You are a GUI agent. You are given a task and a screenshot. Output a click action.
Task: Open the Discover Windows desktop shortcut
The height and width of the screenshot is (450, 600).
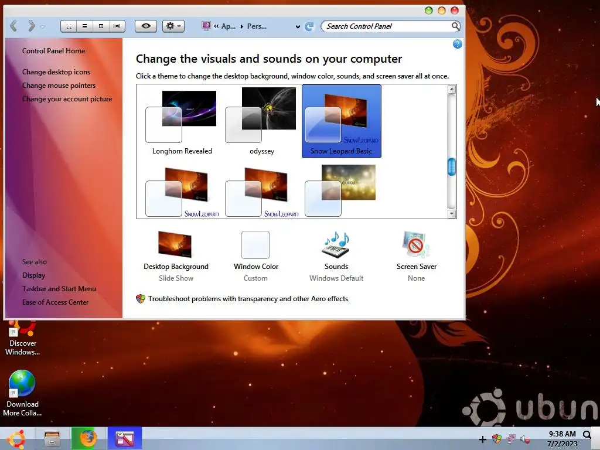tap(22, 339)
